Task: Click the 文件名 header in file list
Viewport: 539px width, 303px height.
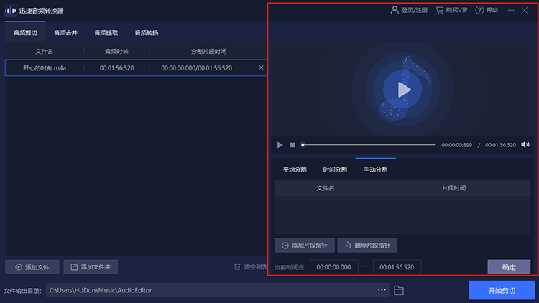Action: pyautogui.click(x=44, y=52)
